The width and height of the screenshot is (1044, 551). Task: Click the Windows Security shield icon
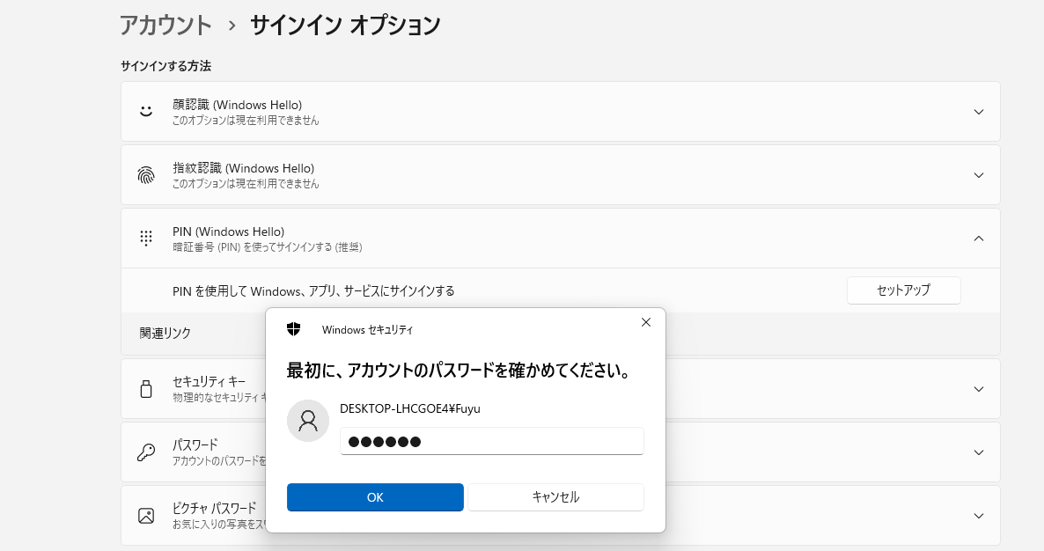click(x=294, y=328)
